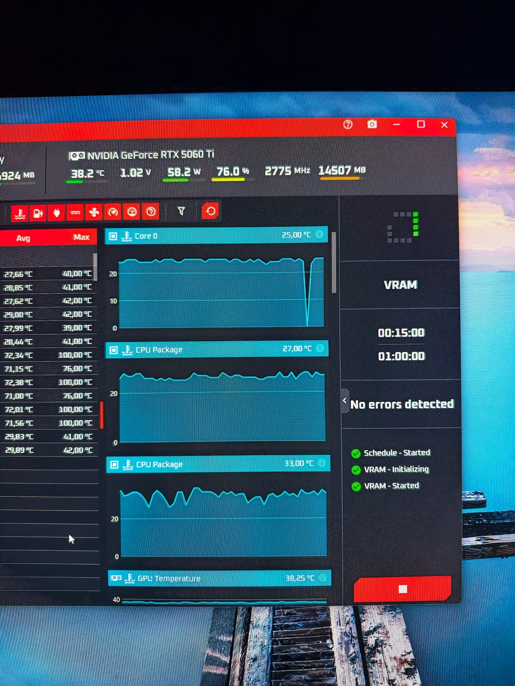
Task: Stop the running VRAM test
Action: tap(403, 589)
